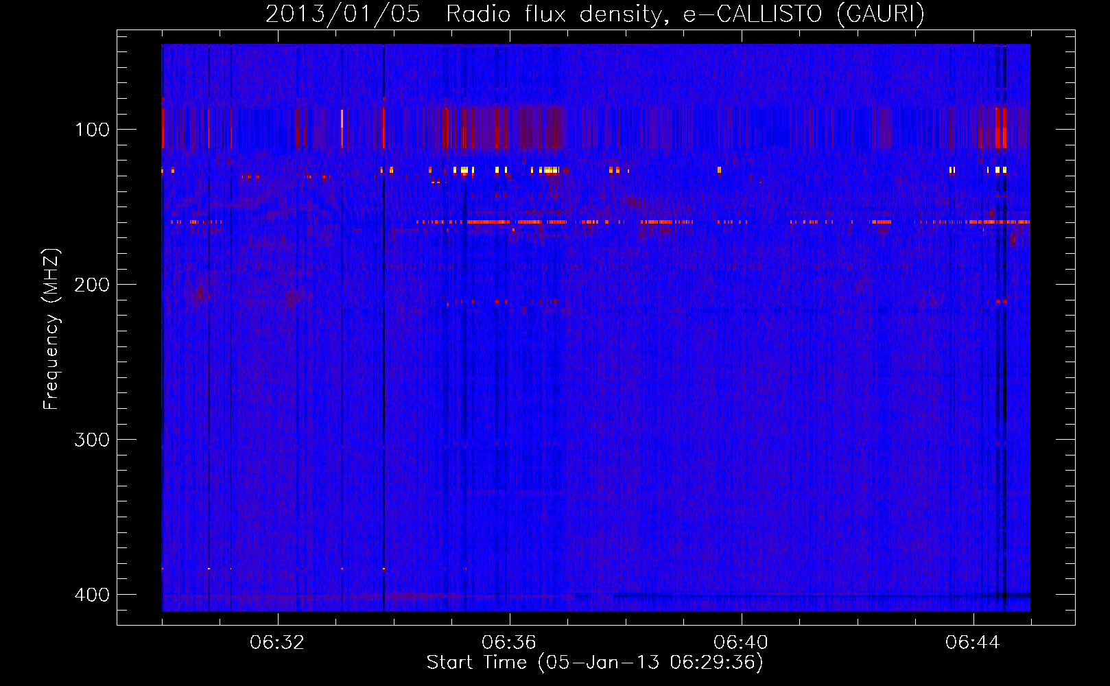Click the 06:40 time tick label

point(741,643)
